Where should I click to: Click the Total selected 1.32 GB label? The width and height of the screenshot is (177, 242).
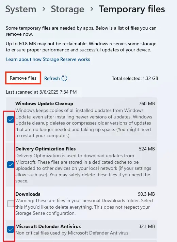pyautogui.click(x=135, y=78)
